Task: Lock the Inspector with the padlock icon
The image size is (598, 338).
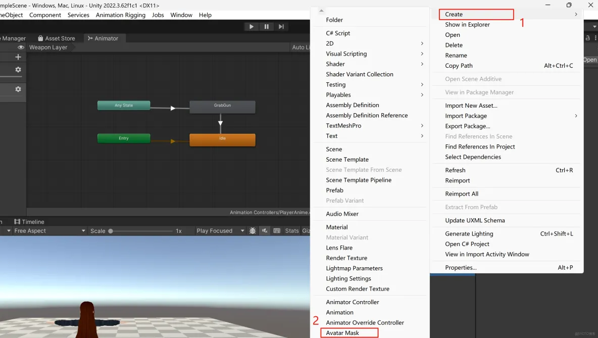Action: [x=587, y=38]
